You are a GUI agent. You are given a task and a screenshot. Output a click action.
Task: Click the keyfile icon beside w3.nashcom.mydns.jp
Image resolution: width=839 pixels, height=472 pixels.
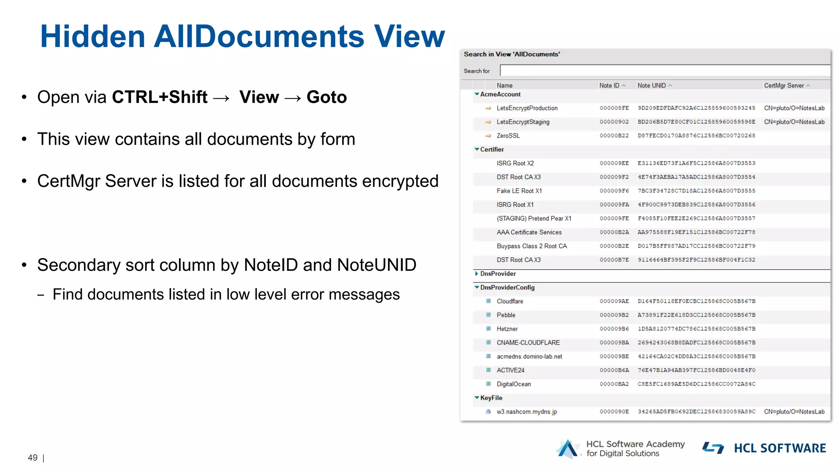tap(488, 411)
